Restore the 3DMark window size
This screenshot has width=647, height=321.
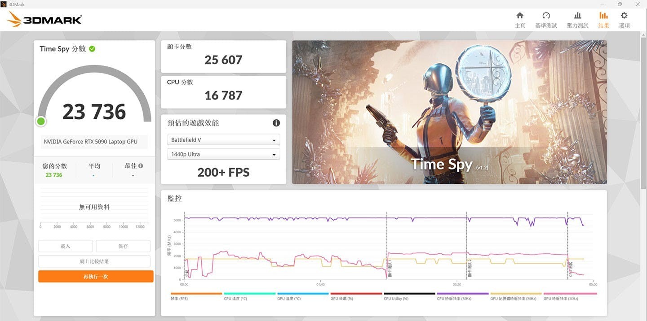pos(620,4)
